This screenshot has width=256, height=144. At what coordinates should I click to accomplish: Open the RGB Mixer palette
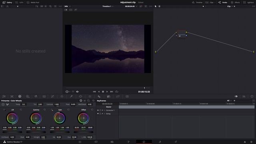pyautogui.click(x=36, y=96)
